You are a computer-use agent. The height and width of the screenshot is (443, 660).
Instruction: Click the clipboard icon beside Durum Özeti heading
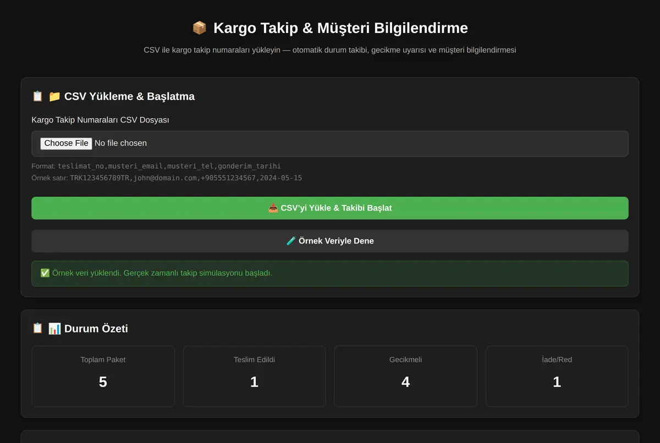pyautogui.click(x=37, y=329)
